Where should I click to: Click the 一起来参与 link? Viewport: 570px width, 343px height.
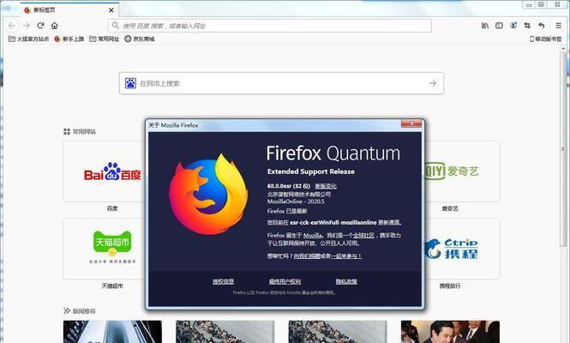[x=346, y=256]
